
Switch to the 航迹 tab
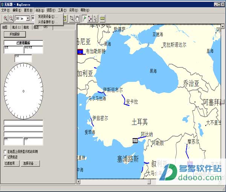pos(36,27)
